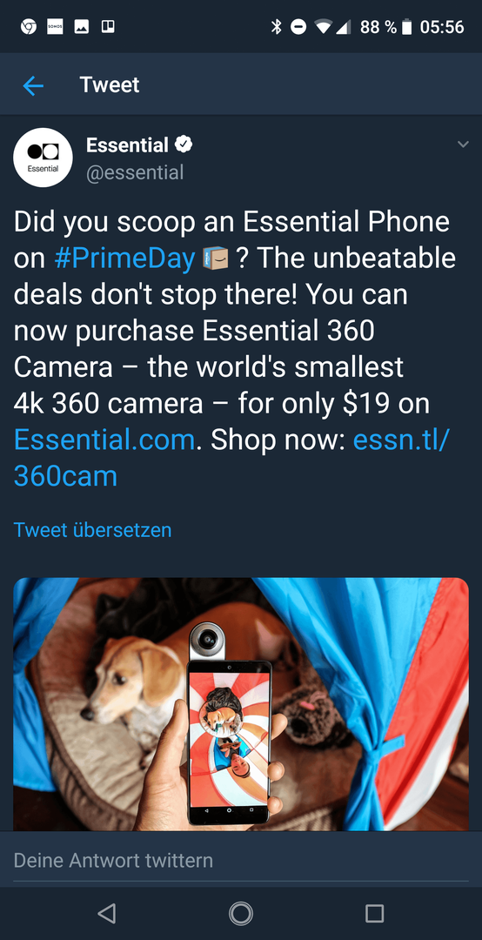Expand the tweet options chevron
The image size is (482, 940).
click(x=462, y=144)
